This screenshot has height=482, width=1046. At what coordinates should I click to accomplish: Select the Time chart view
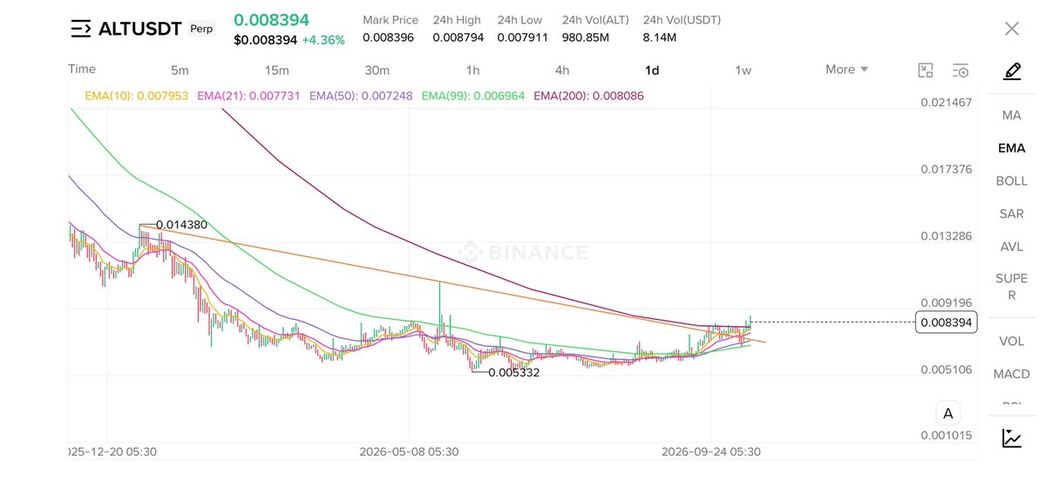click(x=82, y=69)
